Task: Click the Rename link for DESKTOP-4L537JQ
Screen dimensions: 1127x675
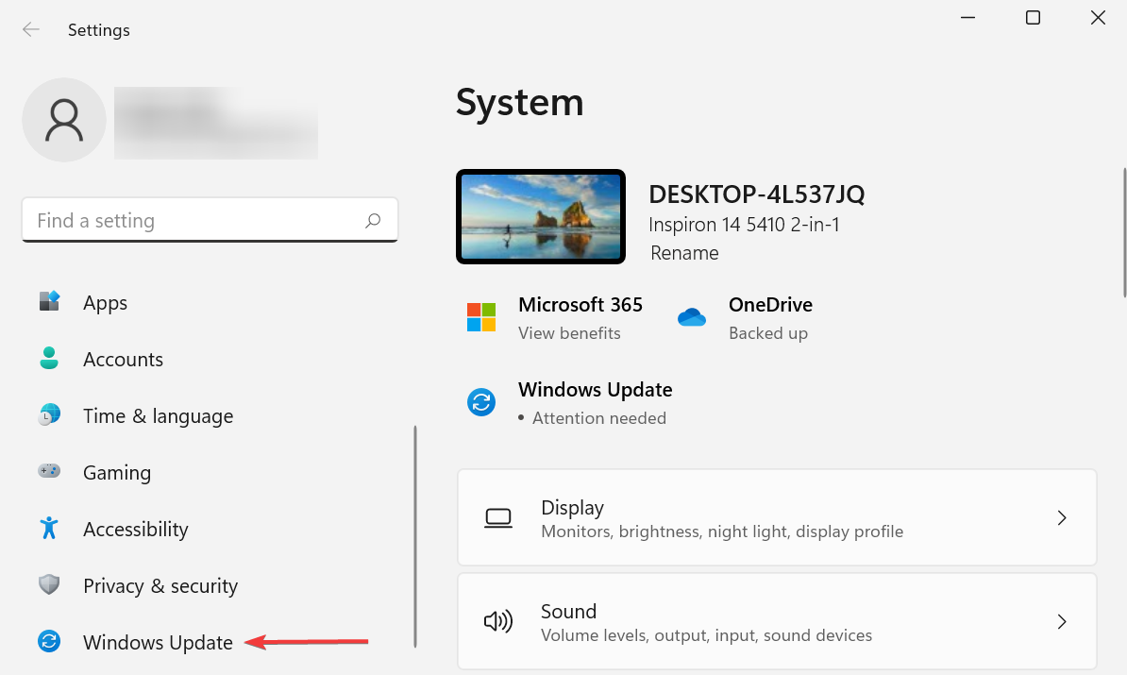Action: coord(684,253)
